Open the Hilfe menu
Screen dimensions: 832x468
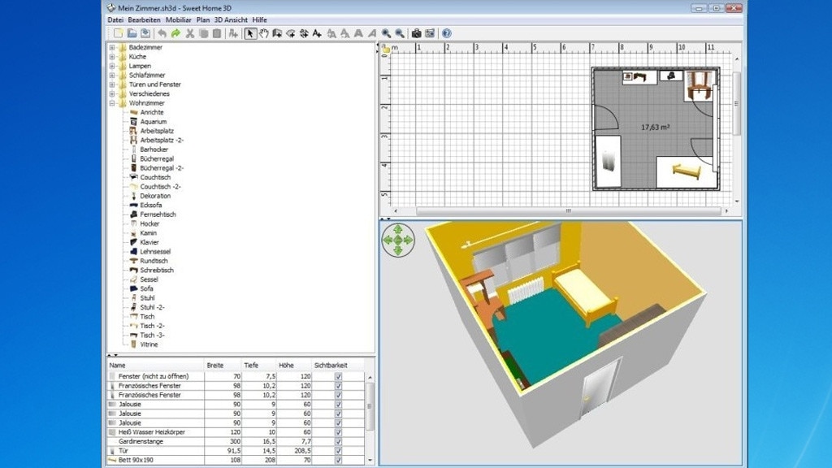coord(259,19)
